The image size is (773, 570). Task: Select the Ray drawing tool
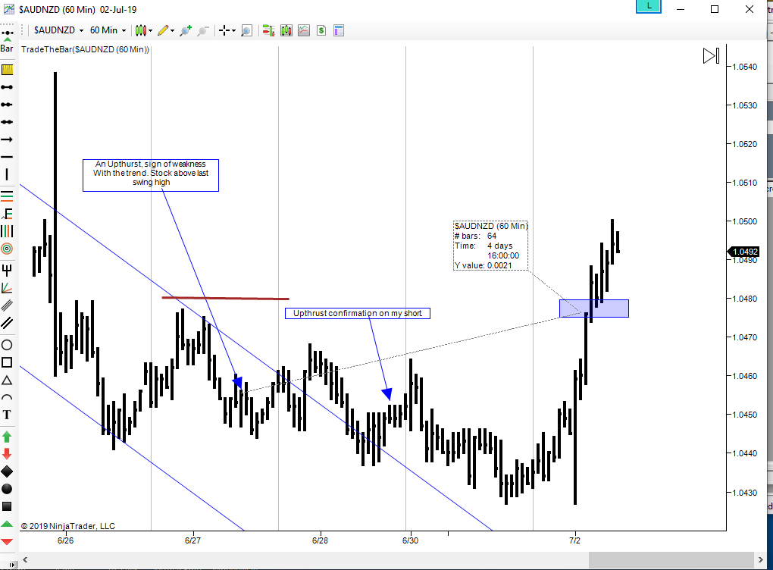click(x=7, y=105)
